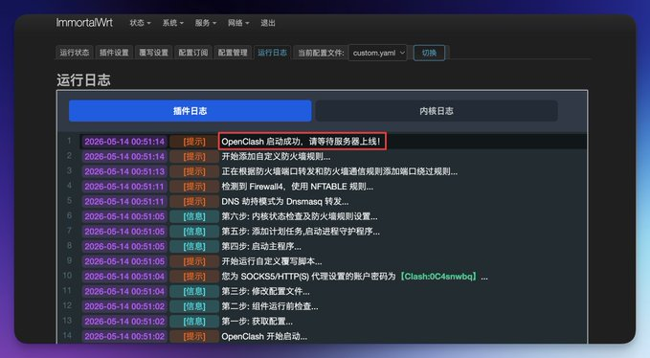Switch to the 覆写设置 tab
The image size is (650, 358).
coord(154,53)
